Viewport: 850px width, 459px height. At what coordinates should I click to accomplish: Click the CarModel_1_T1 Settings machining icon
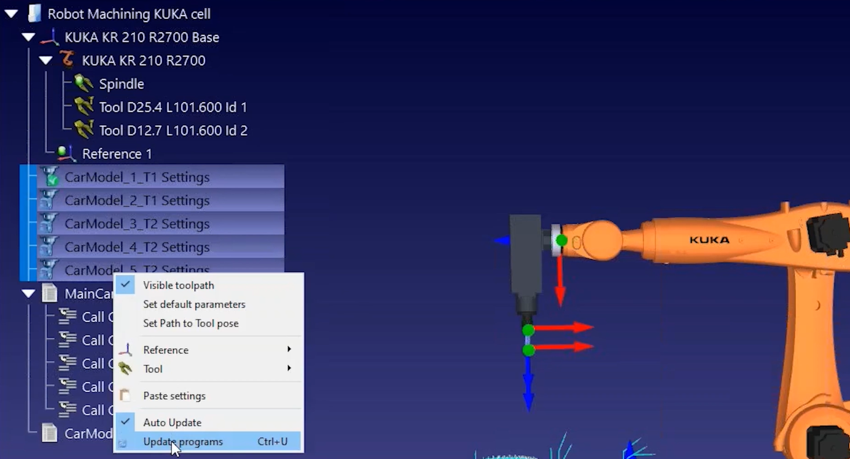(52, 177)
